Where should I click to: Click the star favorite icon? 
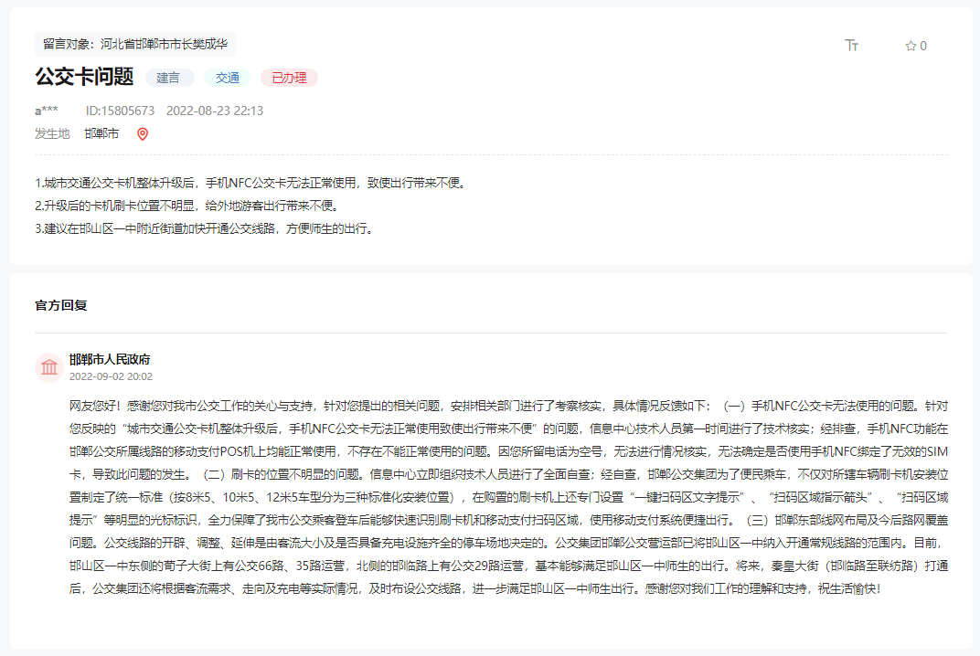point(911,46)
